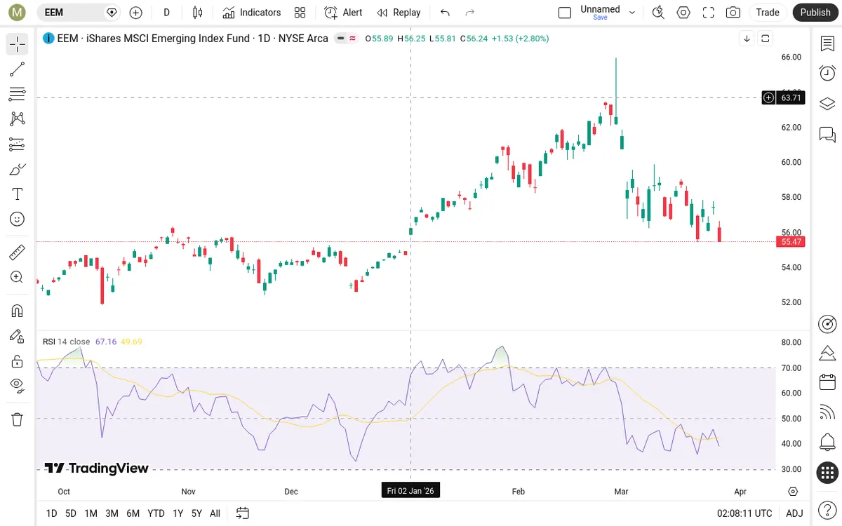The width and height of the screenshot is (842, 526).
Task: Open the quick search icon
Action: coord(657,13)
